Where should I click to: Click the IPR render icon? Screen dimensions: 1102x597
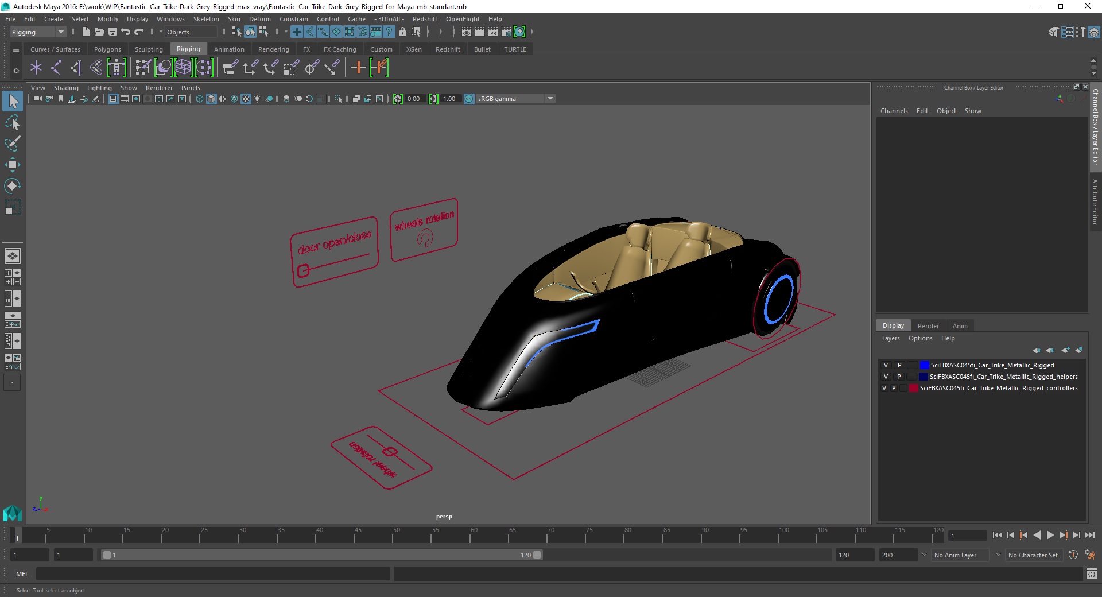point(493,32)
